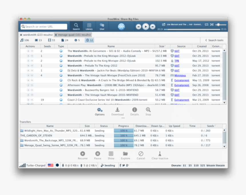Viewport: 246px width, 195px height.
Task: Click the Stop search button
Action: (148, 112)
